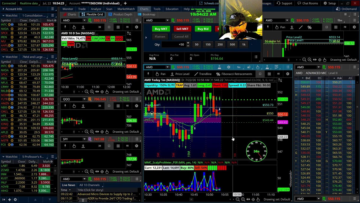Viewport: 360px width, 203px height.
Task: Select pointer hand tool in top-left AMD chart
Action: pyautogui.click(x=74, y=27)
